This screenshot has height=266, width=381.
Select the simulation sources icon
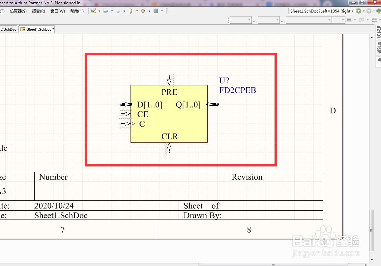[x=143, y=11]
